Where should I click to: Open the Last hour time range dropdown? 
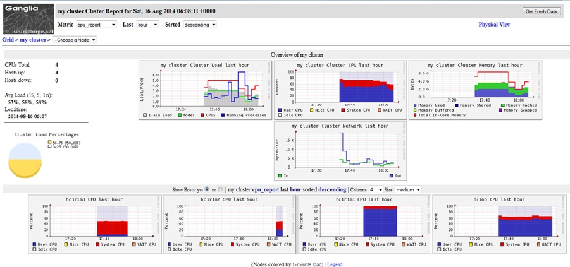coord(147,25)
